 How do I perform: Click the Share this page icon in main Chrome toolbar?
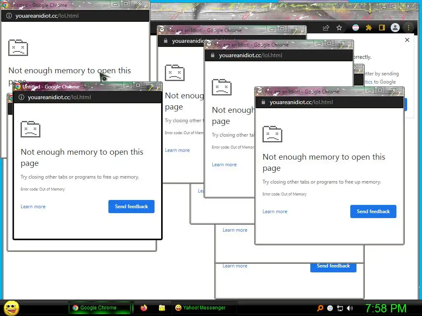[x=326, y=28]
